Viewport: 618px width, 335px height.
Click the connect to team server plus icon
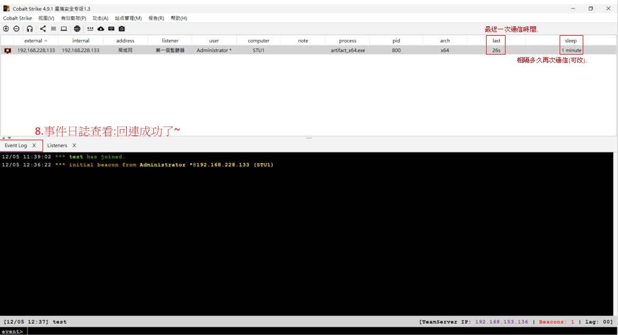coord(6,29)
